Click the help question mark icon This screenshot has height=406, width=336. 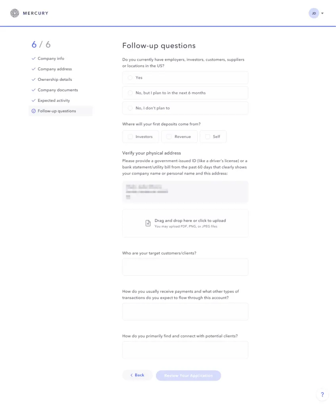click(322, 395)
